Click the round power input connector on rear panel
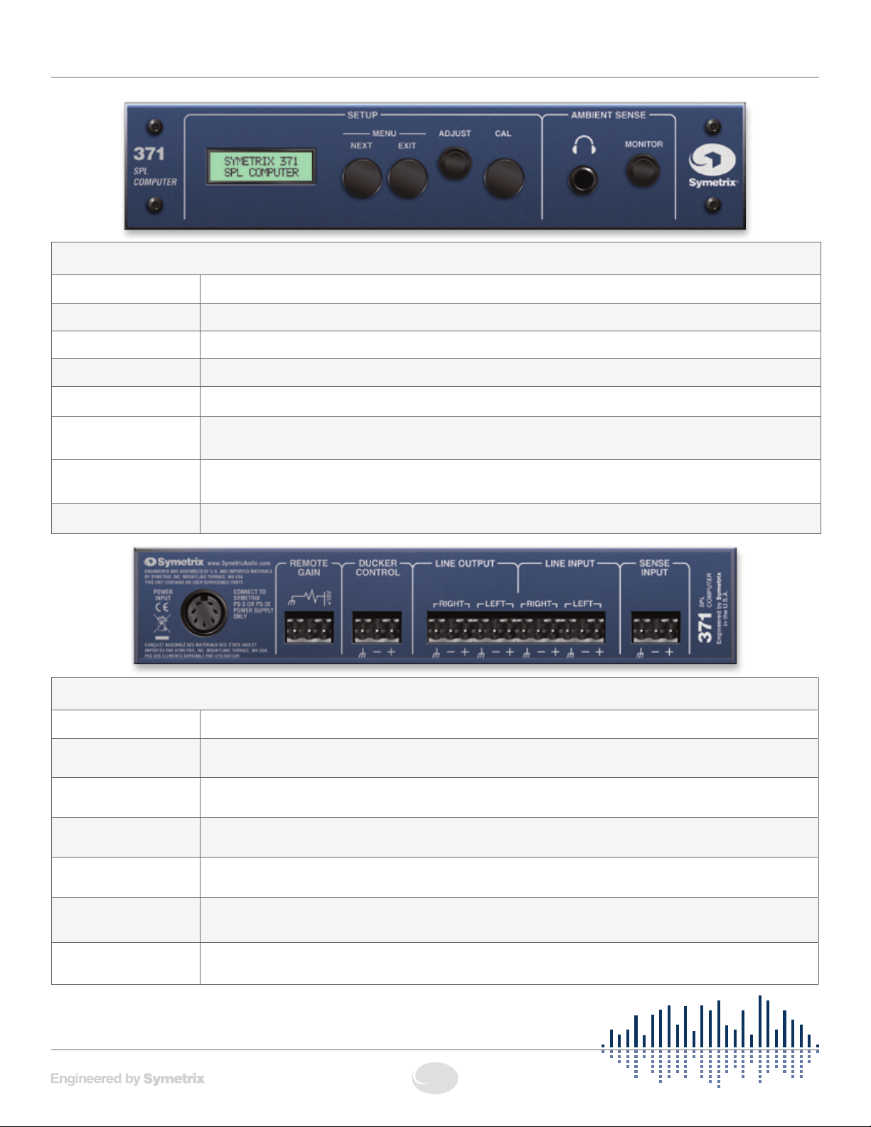This screenshot has height=1127, width=871. (205, 613)
